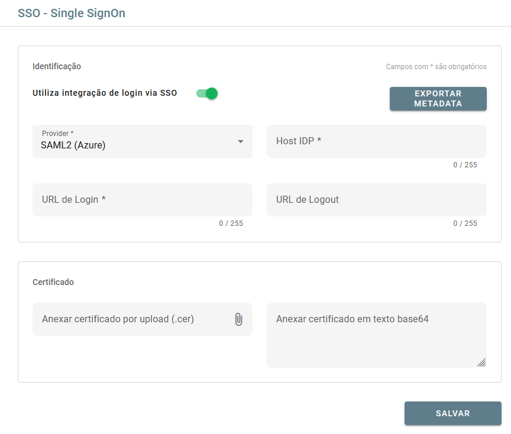Click the 0 / 255 counter below Host IDP

[x=465, y=164]
